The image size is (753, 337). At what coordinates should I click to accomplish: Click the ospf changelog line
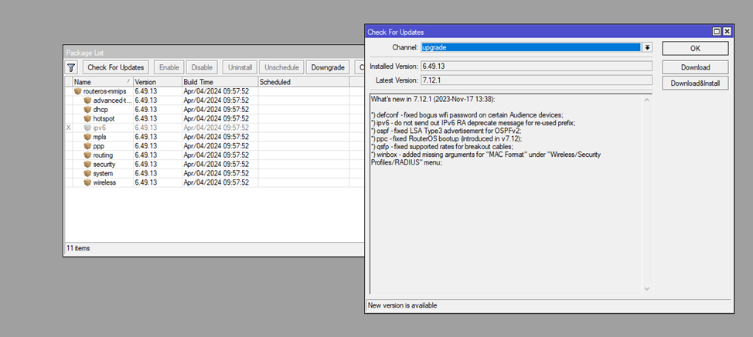446,131
